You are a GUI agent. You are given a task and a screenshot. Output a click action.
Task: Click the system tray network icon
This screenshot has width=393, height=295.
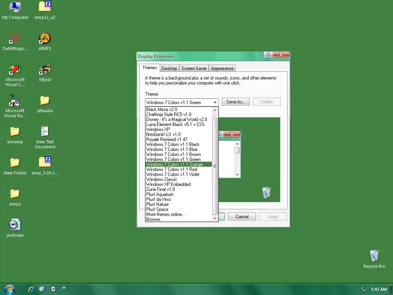point(364,290)
